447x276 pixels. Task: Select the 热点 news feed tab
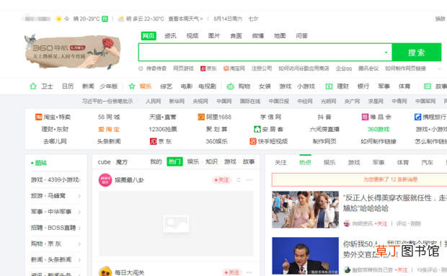(305, 162)
